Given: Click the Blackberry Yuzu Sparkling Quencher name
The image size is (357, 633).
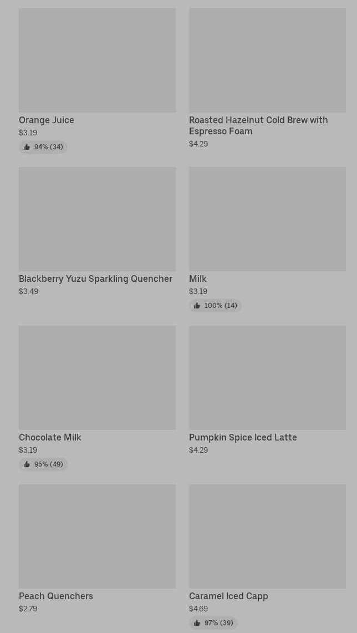Looking at the screenshot, I should click(95, 279).
